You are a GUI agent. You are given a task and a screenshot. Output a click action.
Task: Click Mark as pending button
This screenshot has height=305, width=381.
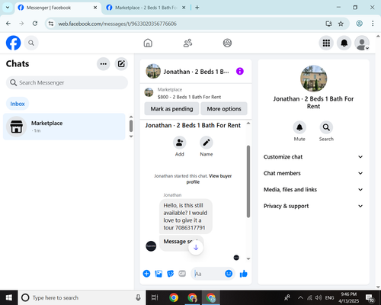pos(171,109)
